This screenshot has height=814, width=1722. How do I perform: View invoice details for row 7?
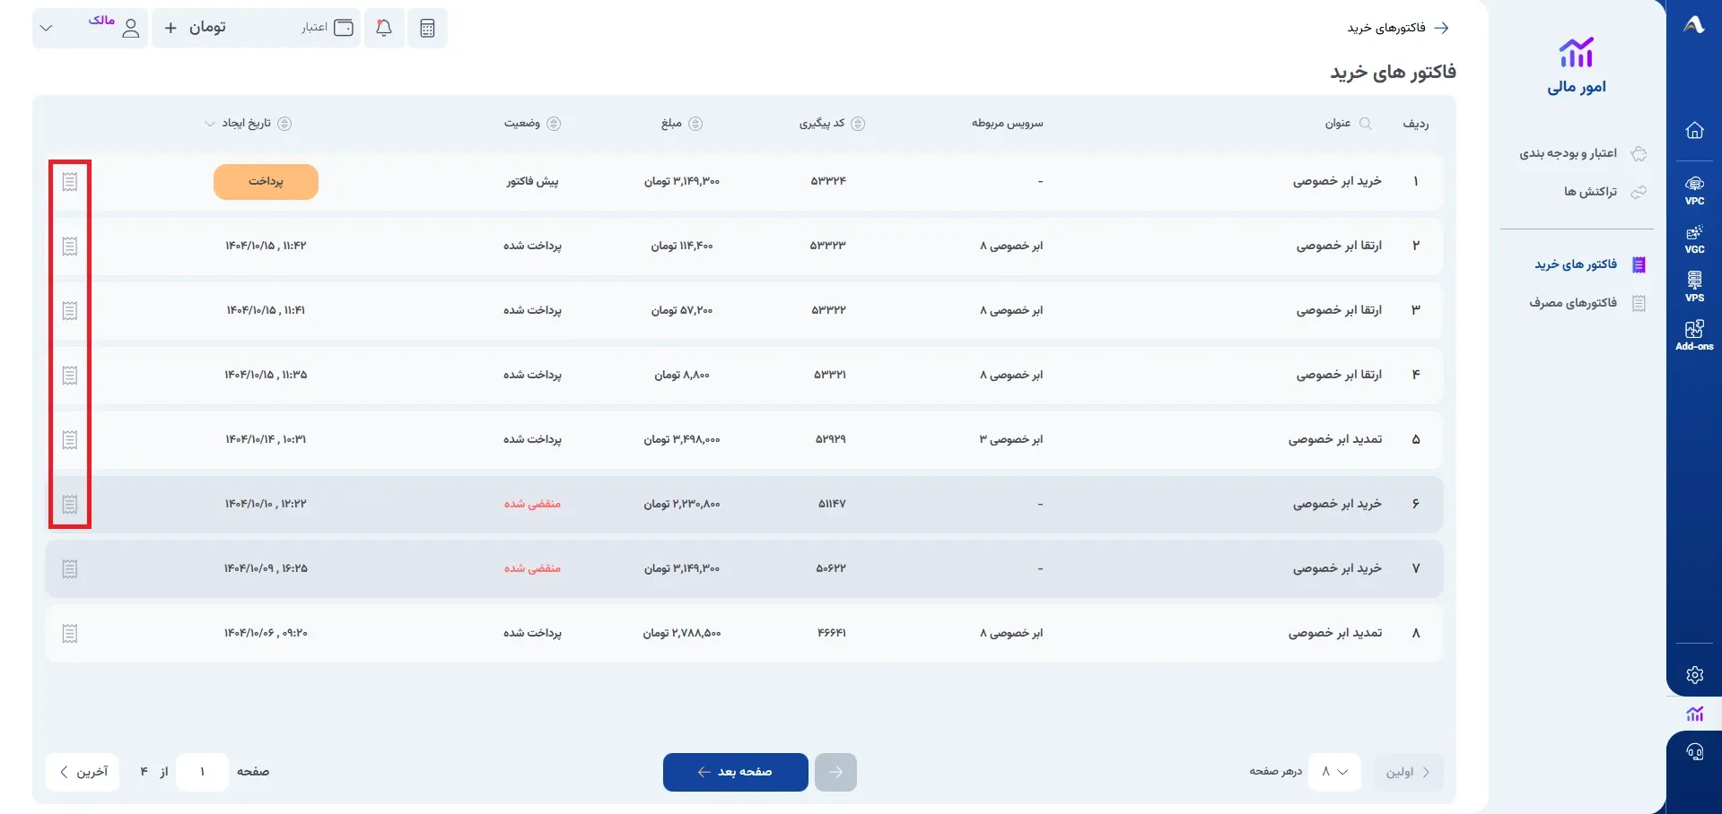(70, 569)
